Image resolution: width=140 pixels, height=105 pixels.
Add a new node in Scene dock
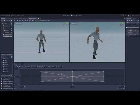[x=2, y=21]
